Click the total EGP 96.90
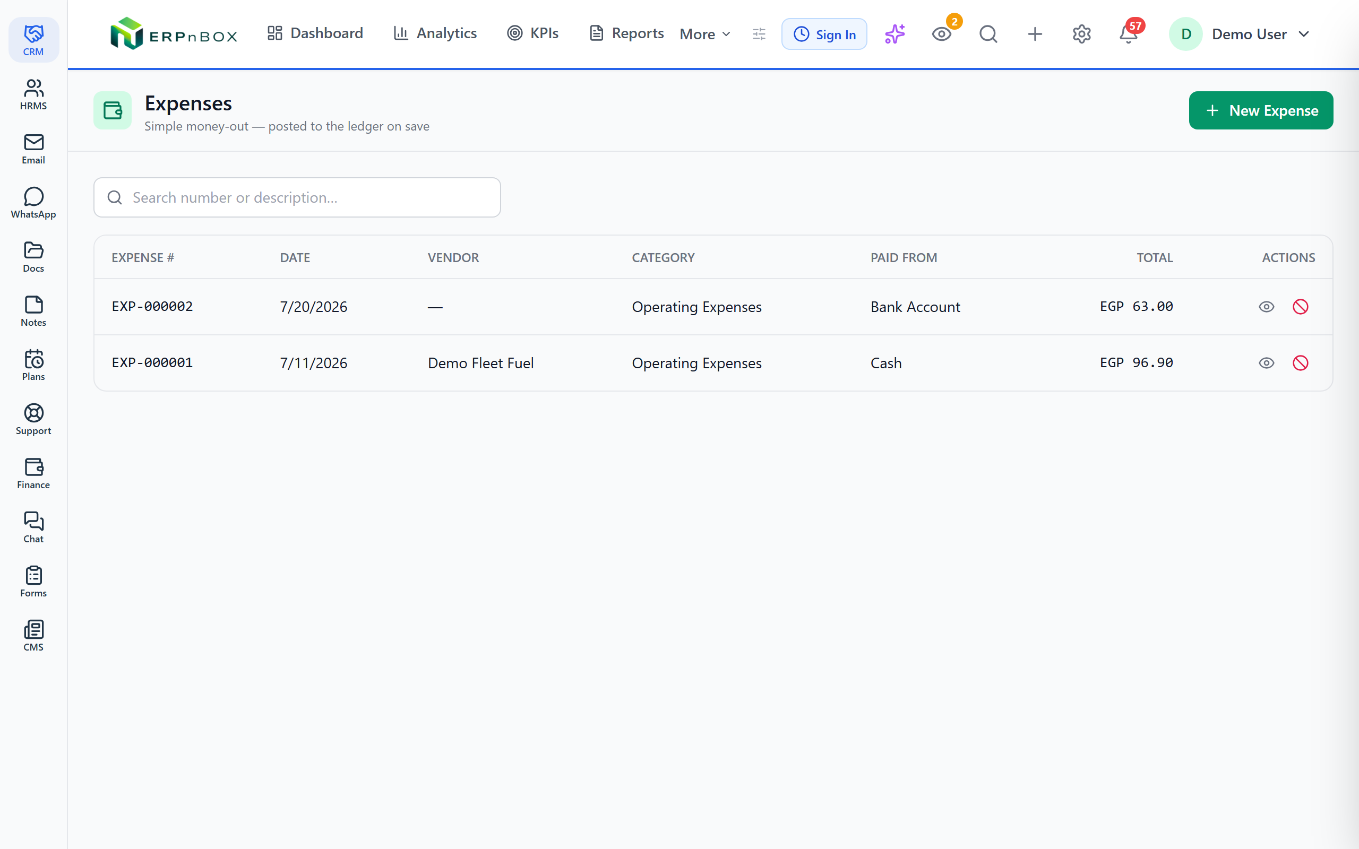 pyautogui.click(x=1136, y=363)
